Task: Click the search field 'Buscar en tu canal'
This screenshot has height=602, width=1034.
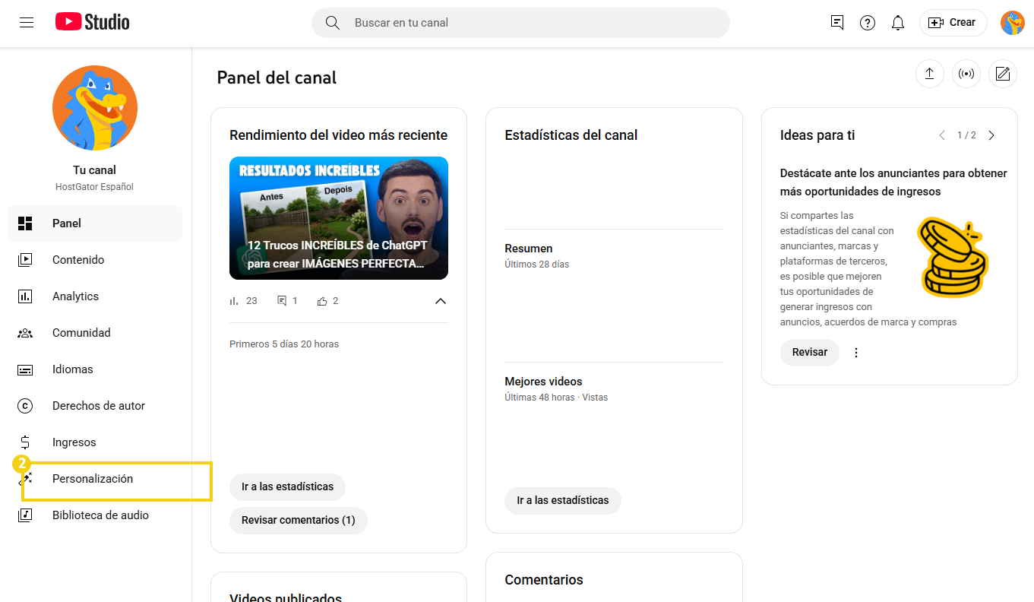Action: click(x=520, y=23)
